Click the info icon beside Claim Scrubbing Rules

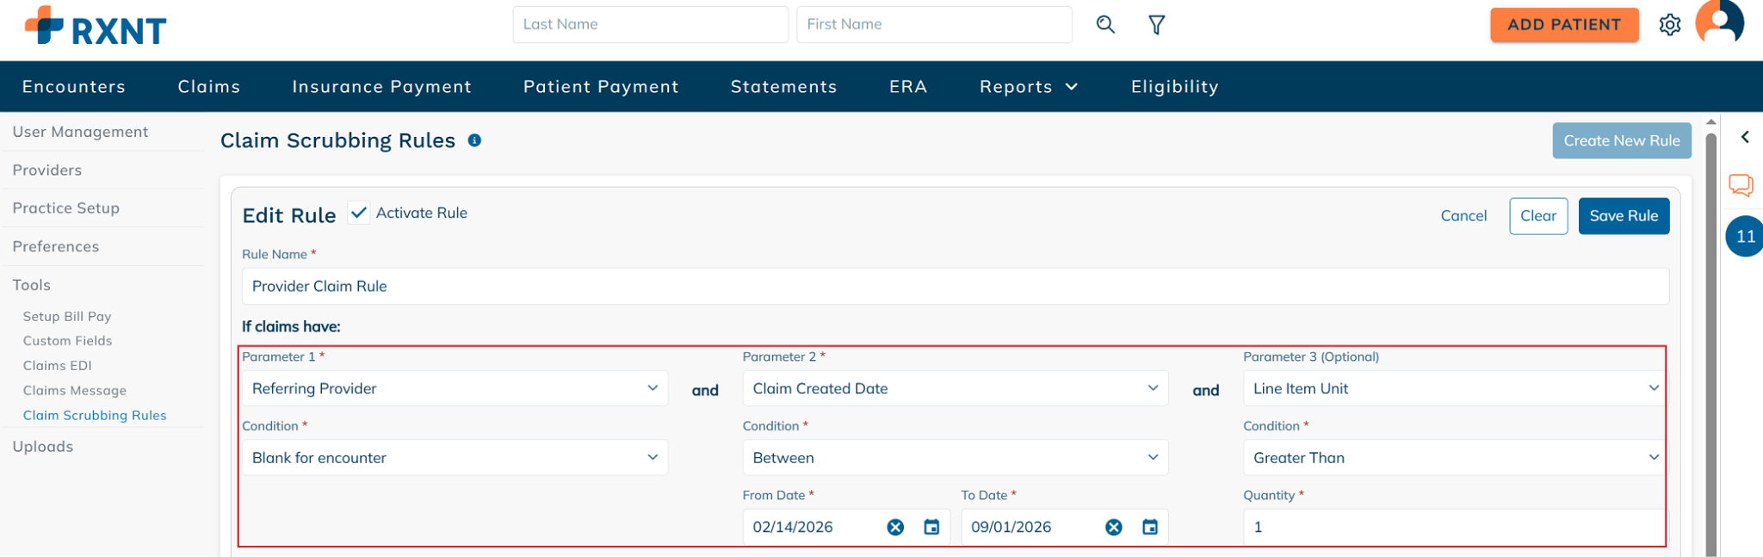click(x=474, y=140)
